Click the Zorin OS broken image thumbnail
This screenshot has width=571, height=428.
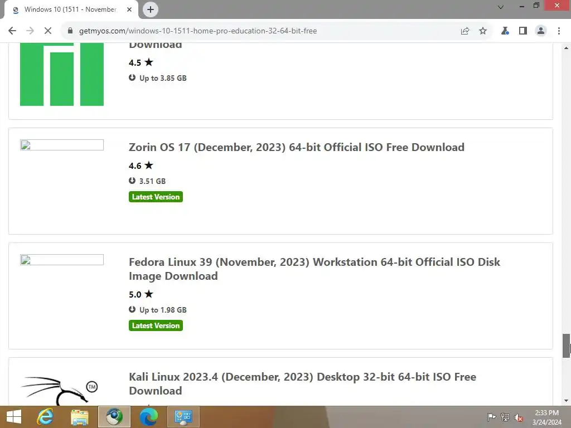point(62,145)
